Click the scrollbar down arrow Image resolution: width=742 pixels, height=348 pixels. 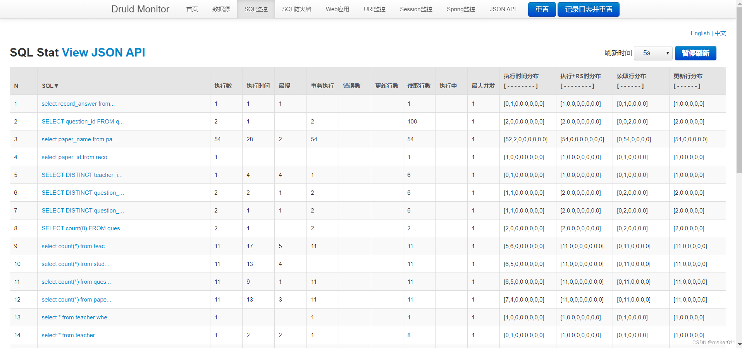coord(739,344)
